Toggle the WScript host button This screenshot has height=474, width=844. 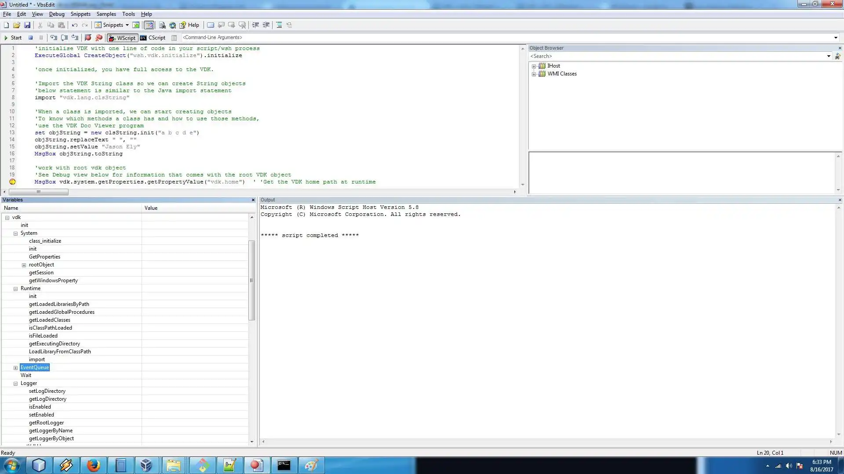(x=123, y=38)
